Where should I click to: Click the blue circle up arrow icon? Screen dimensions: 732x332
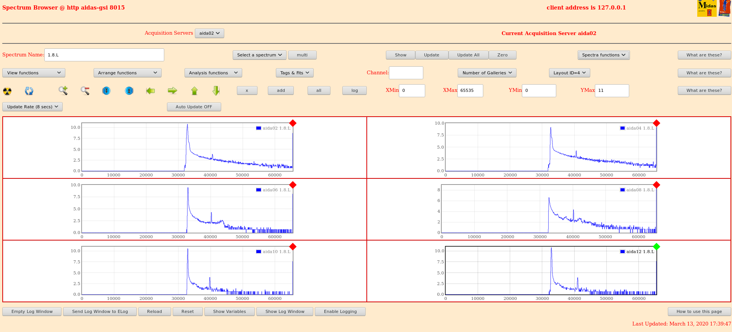click(x=129, y=91)
